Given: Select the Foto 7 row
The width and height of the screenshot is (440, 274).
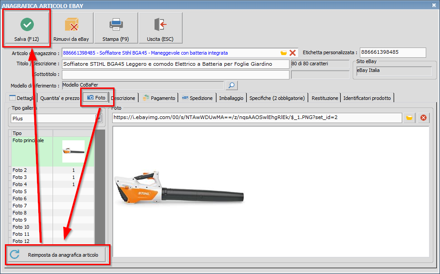Looking at the screenshot, I should click(x=53, y=206).
